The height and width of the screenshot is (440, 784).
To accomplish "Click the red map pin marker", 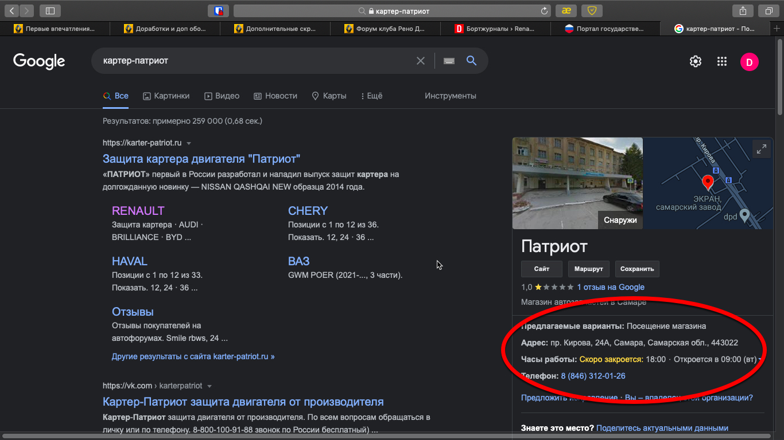I will (x=708, y=183).
